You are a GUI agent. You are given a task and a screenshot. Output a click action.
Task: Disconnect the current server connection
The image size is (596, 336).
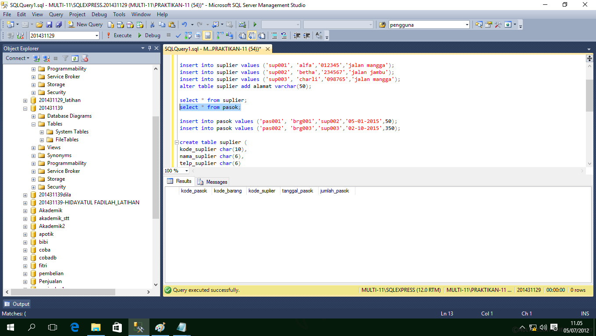46,58
